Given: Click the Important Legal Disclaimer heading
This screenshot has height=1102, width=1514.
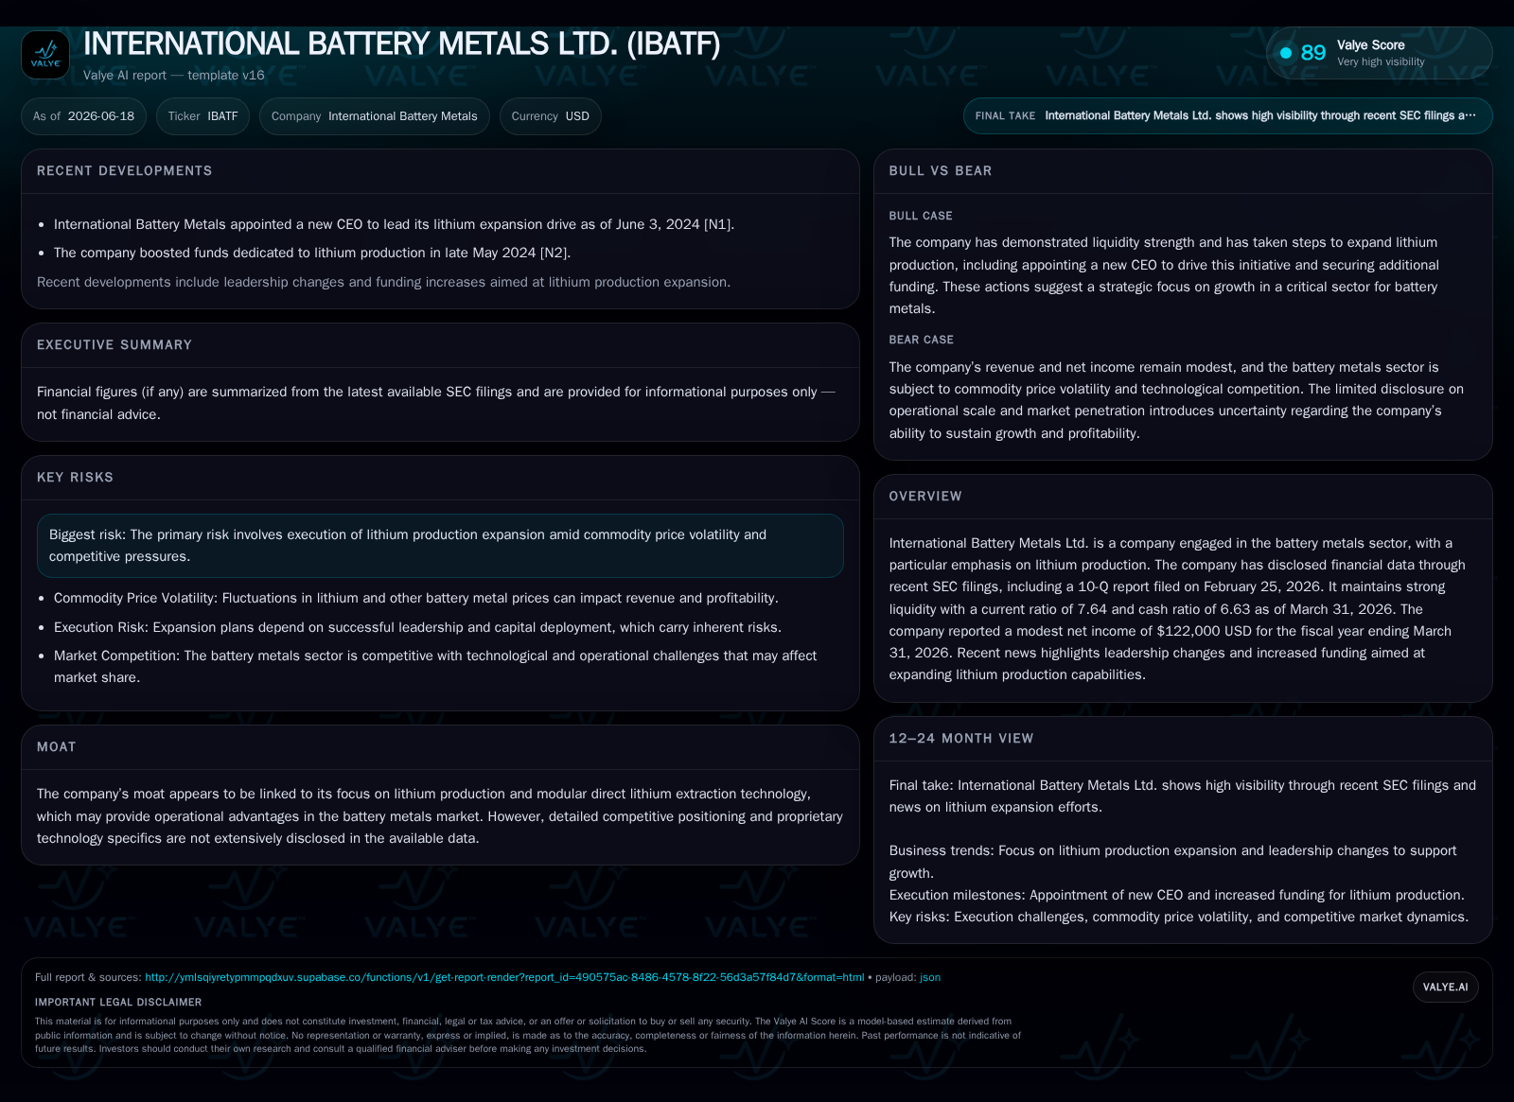Looking at the screenshot, I should 118,1002.
